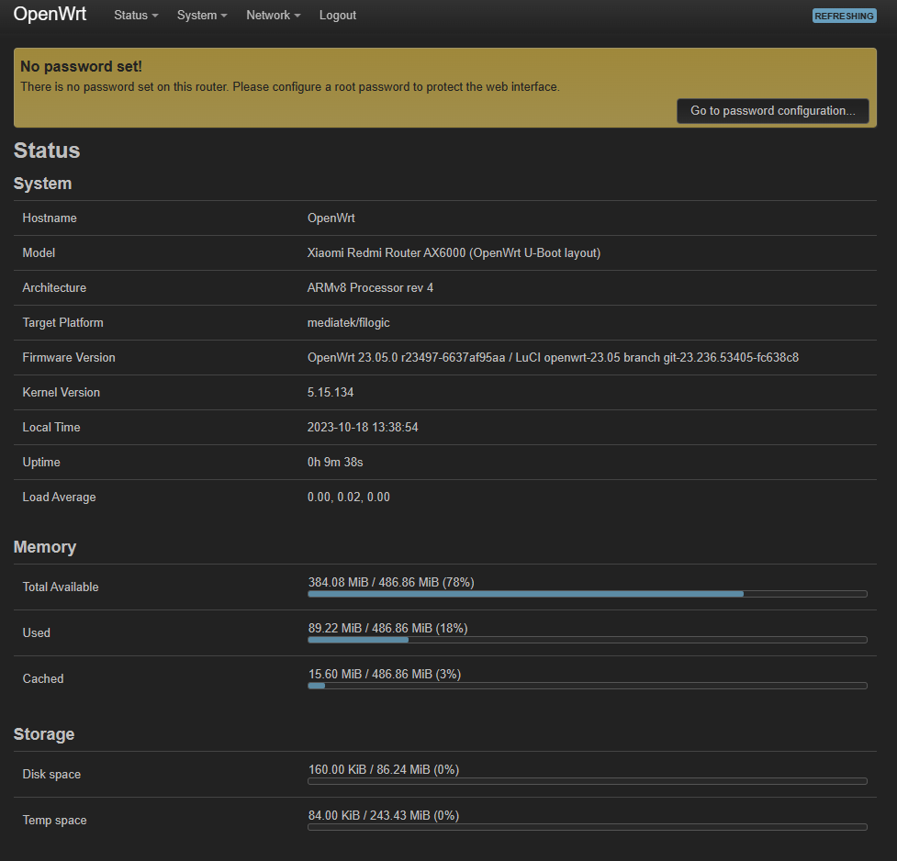This screenshot has width=897, height=861.
Task: Click the Total Available memory progress bar
Action: pyautogui.click(x=587, y=594)
